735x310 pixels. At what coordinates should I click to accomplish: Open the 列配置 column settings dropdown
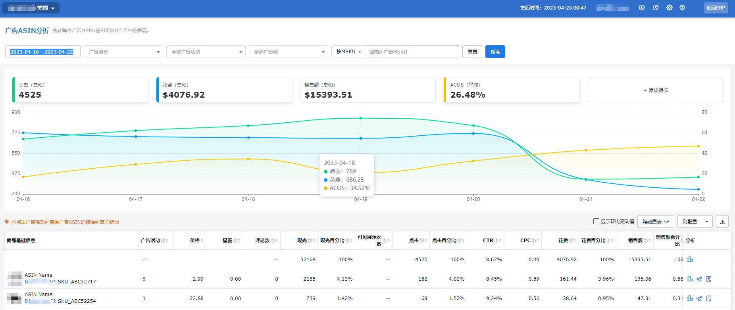coord(695,221)
